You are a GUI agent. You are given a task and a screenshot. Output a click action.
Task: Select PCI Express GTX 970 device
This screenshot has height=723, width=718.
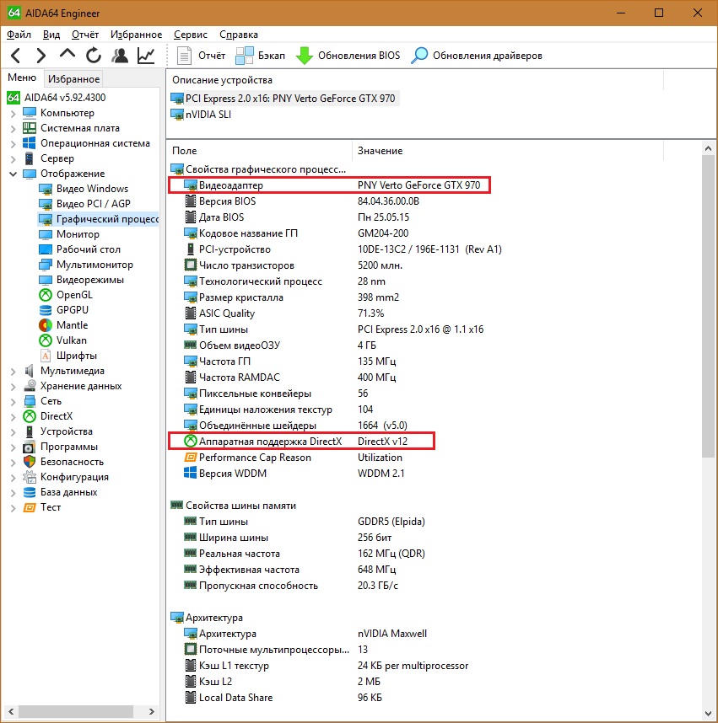284,99
